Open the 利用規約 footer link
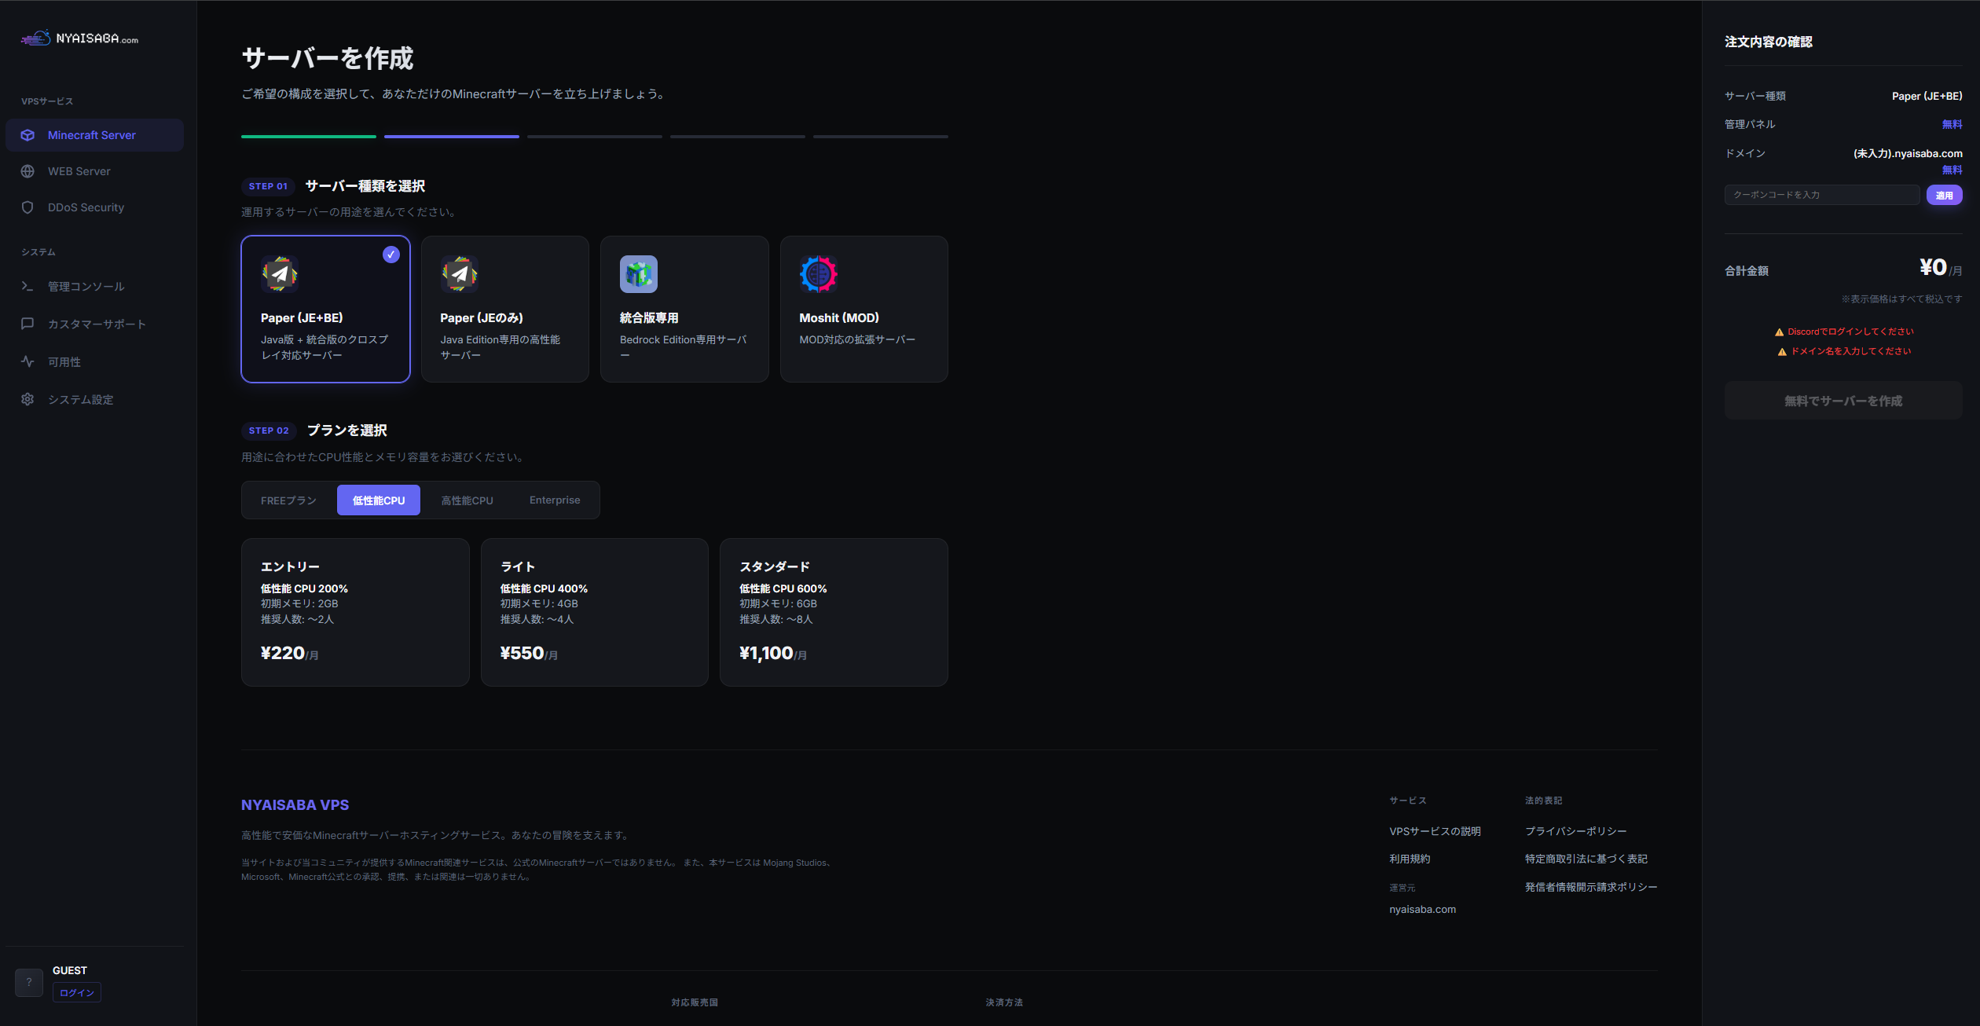 coord(1410,859)
